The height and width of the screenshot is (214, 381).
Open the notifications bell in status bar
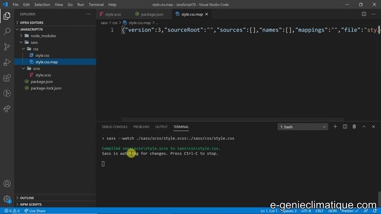click(x=375, y=211)
